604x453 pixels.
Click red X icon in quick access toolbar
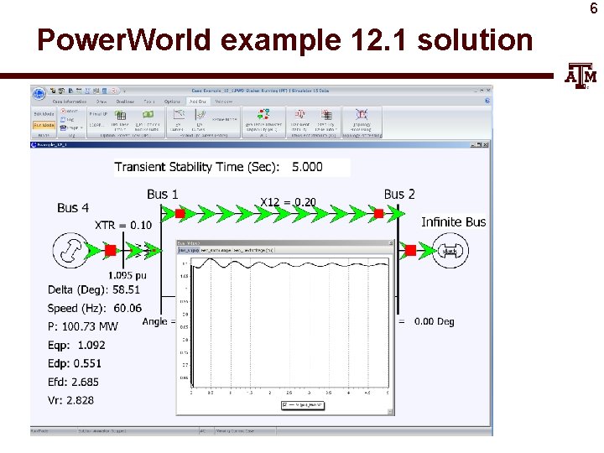click(x=113, y=91)
